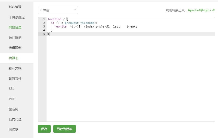Open 反向代理 settings
Image resolution: width=218 pixels, height=138 pixels.
click(x=15, y=119)
